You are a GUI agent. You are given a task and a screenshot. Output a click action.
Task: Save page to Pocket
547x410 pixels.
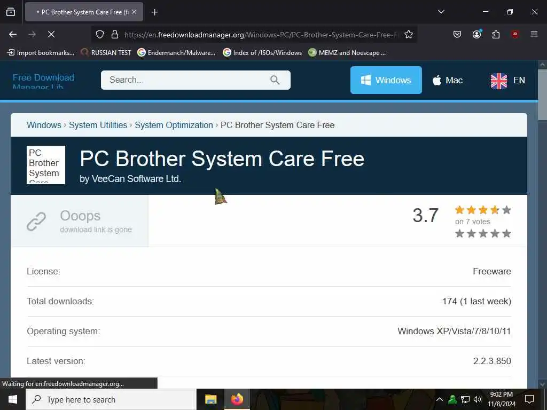(457, 34)
